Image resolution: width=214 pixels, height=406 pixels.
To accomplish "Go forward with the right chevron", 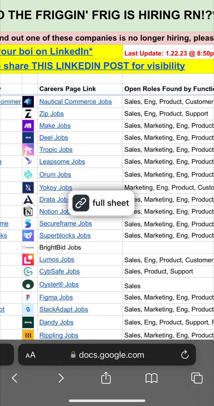I will click(x=61, y=378).
